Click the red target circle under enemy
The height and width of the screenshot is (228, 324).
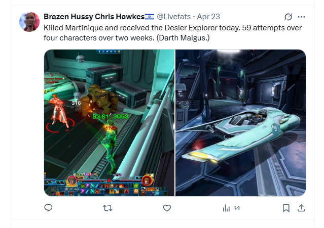pos(60,127)
